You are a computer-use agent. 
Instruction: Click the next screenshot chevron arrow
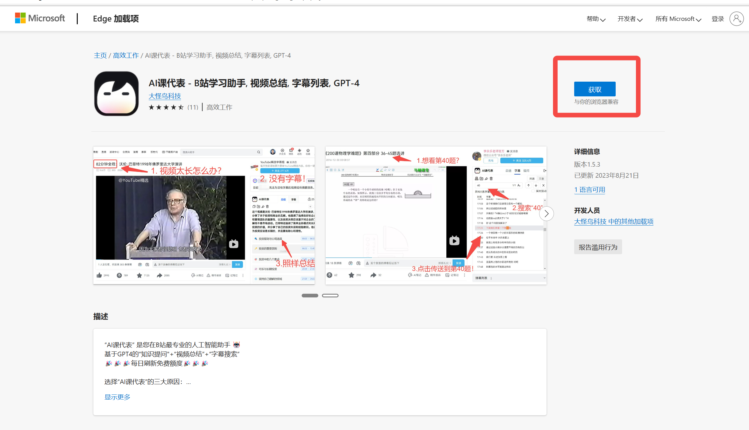546,214
